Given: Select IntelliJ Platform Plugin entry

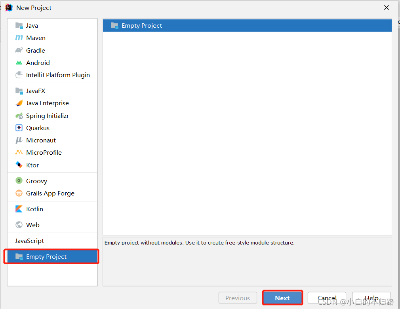Looking at the screenshot, I should coord(52,75).
